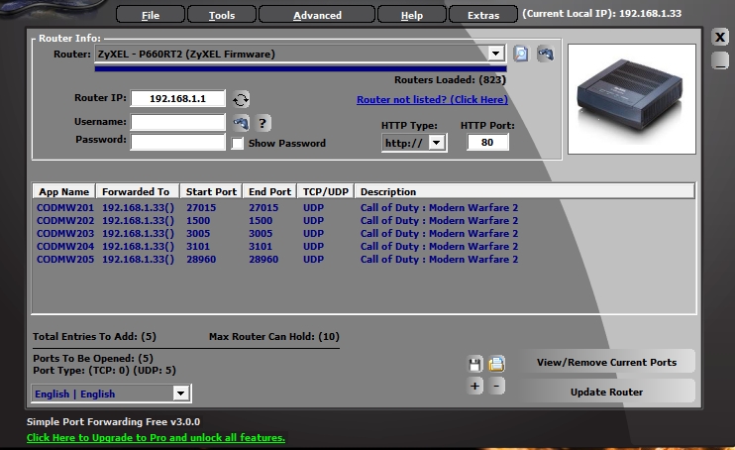Click the blue routers loaded progress bar
The image size is (735, 450).
300,68
